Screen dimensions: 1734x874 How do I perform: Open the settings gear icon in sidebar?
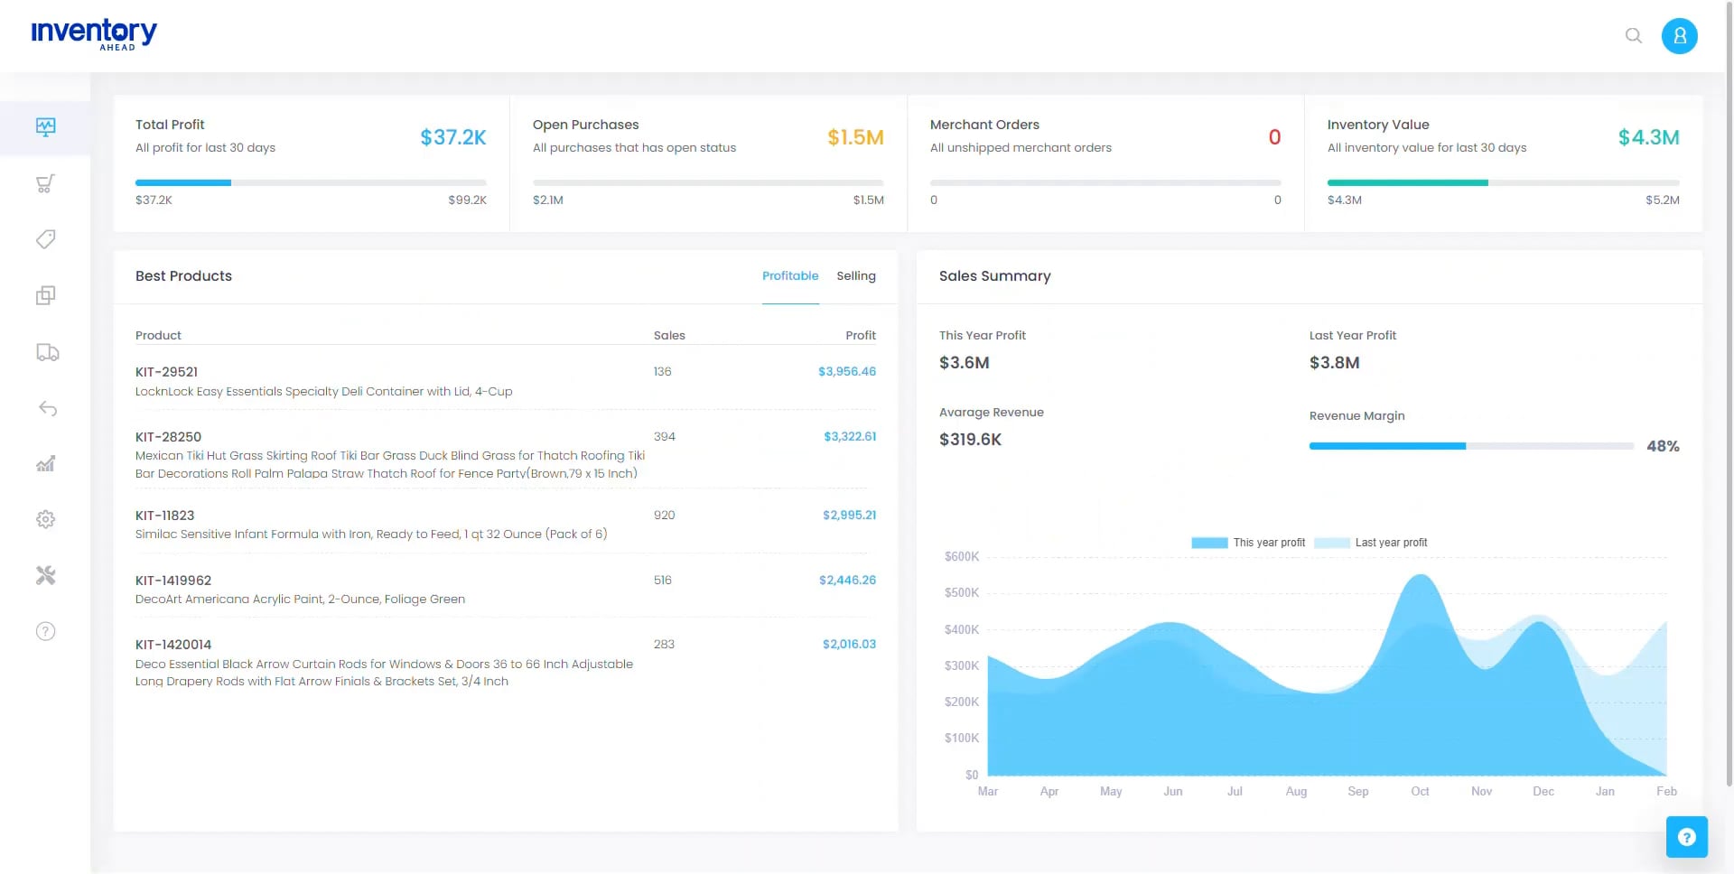[46, 519]
